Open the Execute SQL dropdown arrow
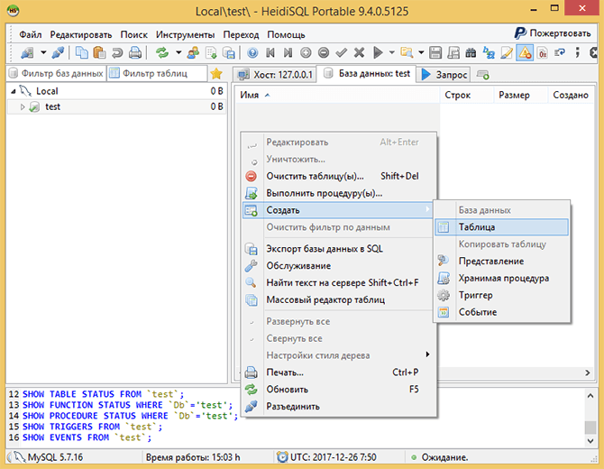The height and width of the screenshot is (469, 604). [x=392, y=52]
